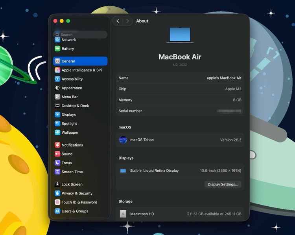This screenshot has height=235, width=295.
Task: Select the General label
Action: [68, 61]
